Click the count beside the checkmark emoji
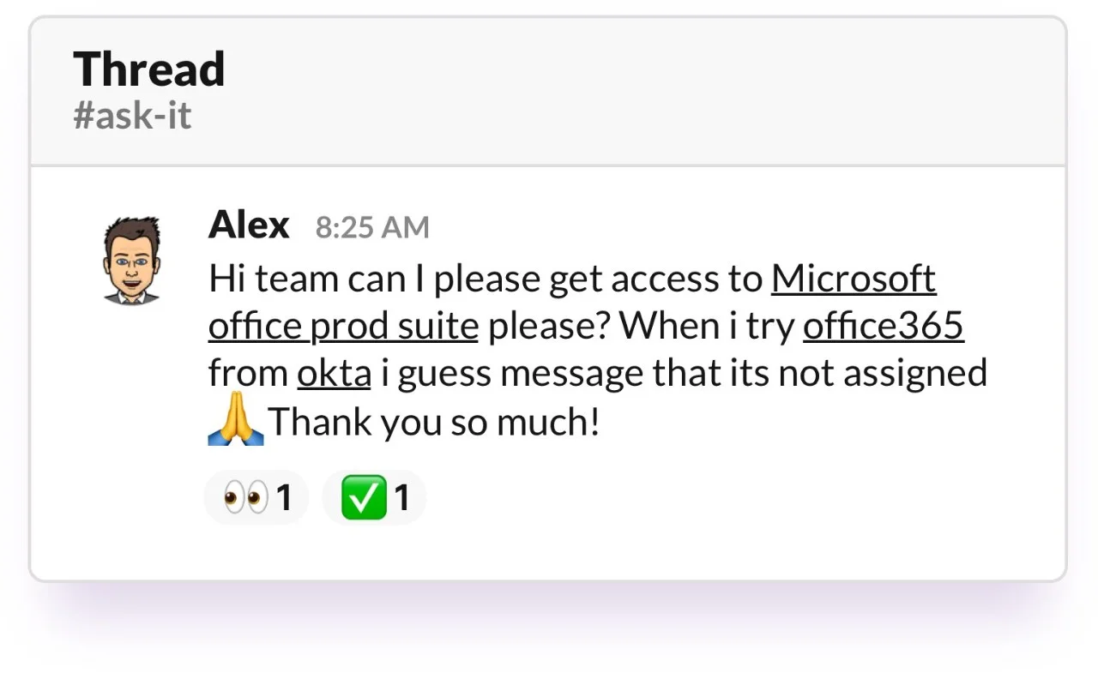 (401, 498)
